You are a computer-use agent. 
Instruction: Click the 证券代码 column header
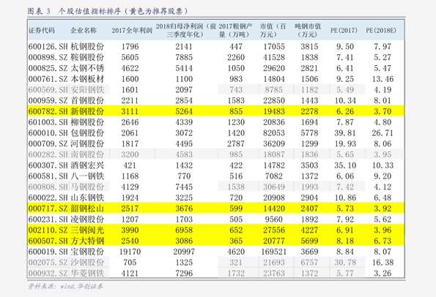42,30
